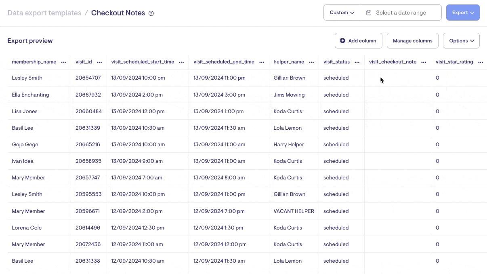Screen dimensions: 487x274
Task: Open visit_status column ellipsis menu
Action: [357, 62]
